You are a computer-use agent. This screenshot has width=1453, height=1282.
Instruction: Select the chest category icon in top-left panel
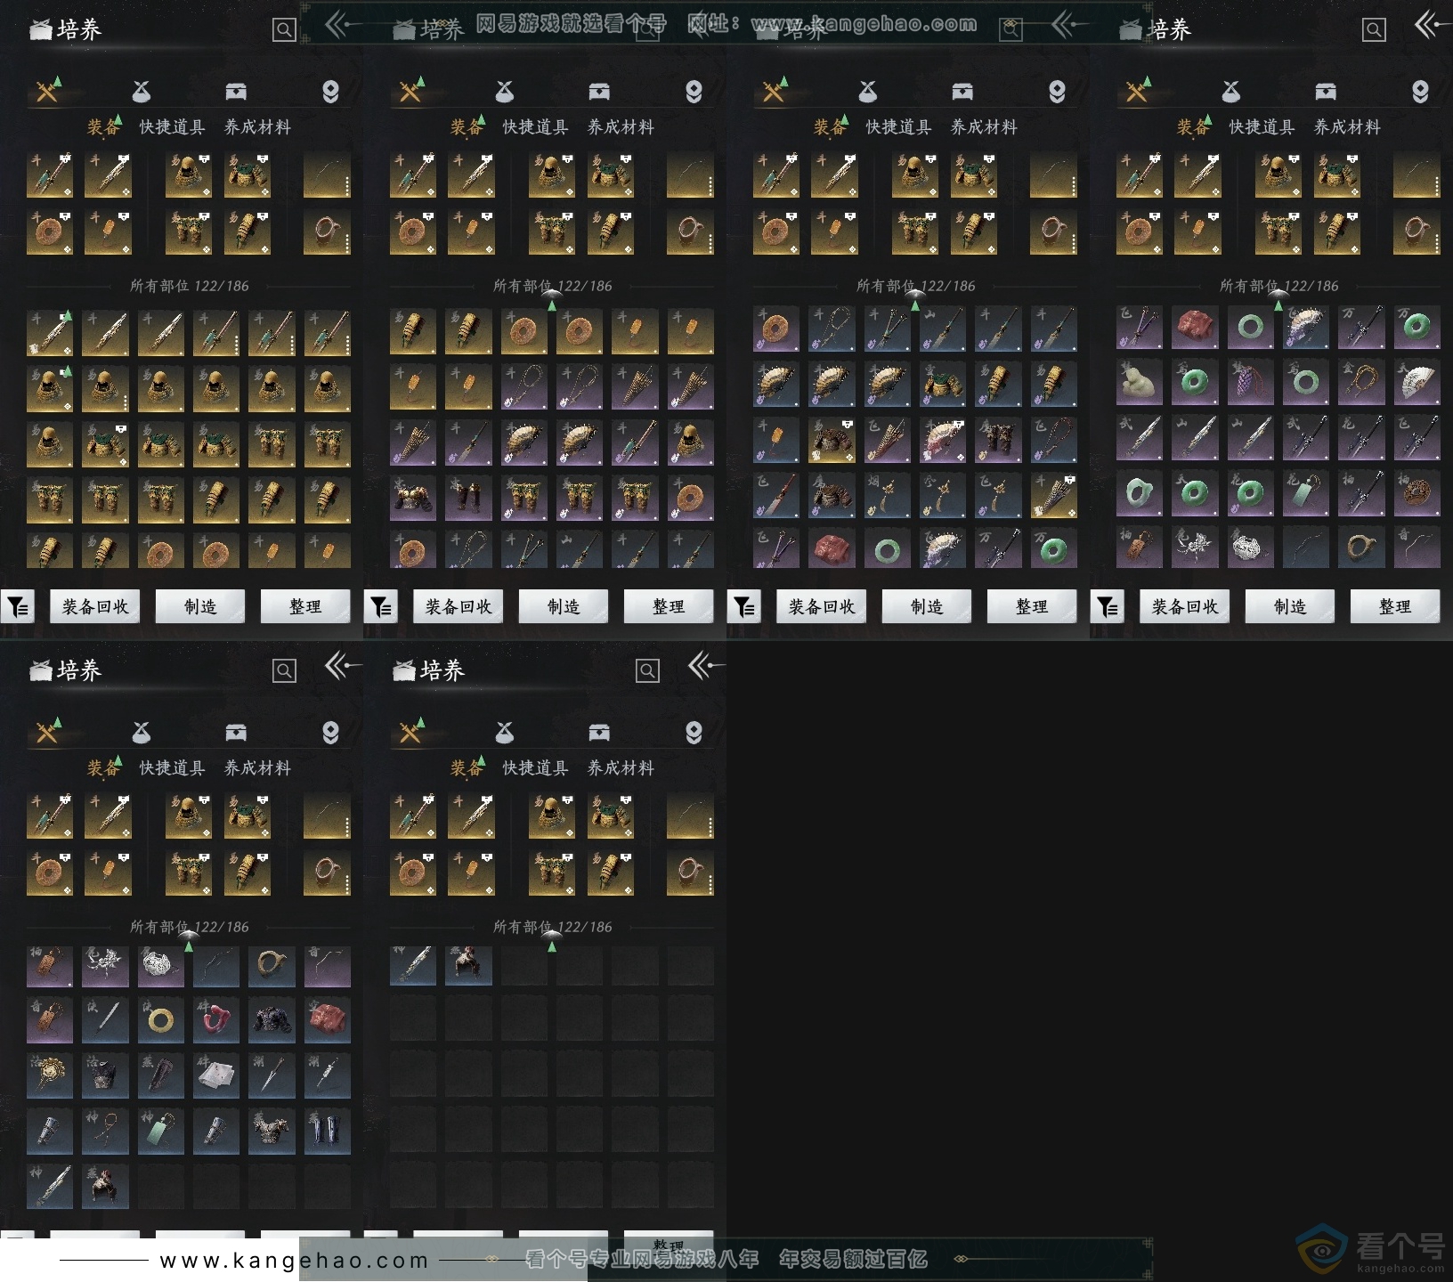[236, 91]
